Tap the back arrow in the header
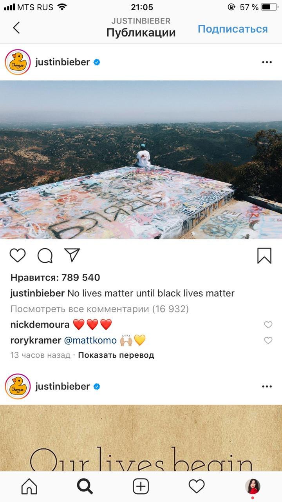This screenshot has width=282, height=502. pyautogui.click(x=16, y=27)
